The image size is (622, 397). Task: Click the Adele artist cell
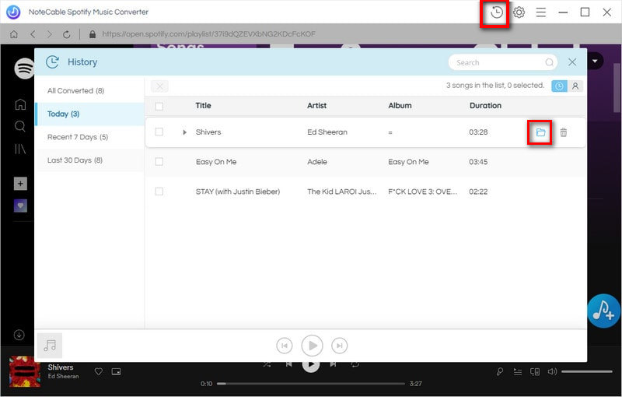[317, 162]
